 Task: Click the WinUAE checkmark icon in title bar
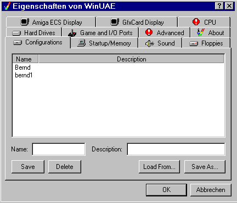pos(7,7)
